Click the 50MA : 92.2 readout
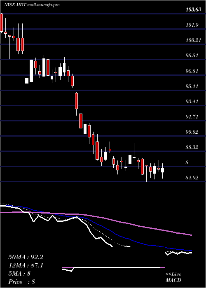The width and height of the screenshot is (206, 288). [26, 257]
